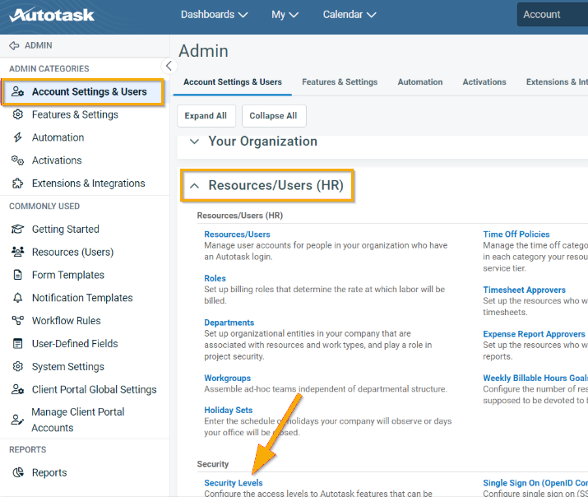Click the Automation lightning bolt icon
Viewport: 588px width, 497px height.
17,138
